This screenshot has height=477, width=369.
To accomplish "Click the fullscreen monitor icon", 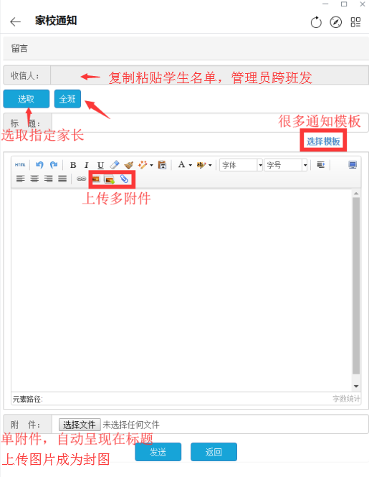I will click(x=353, y=165).
